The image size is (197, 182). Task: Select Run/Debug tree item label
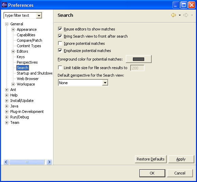coord(19,117)
